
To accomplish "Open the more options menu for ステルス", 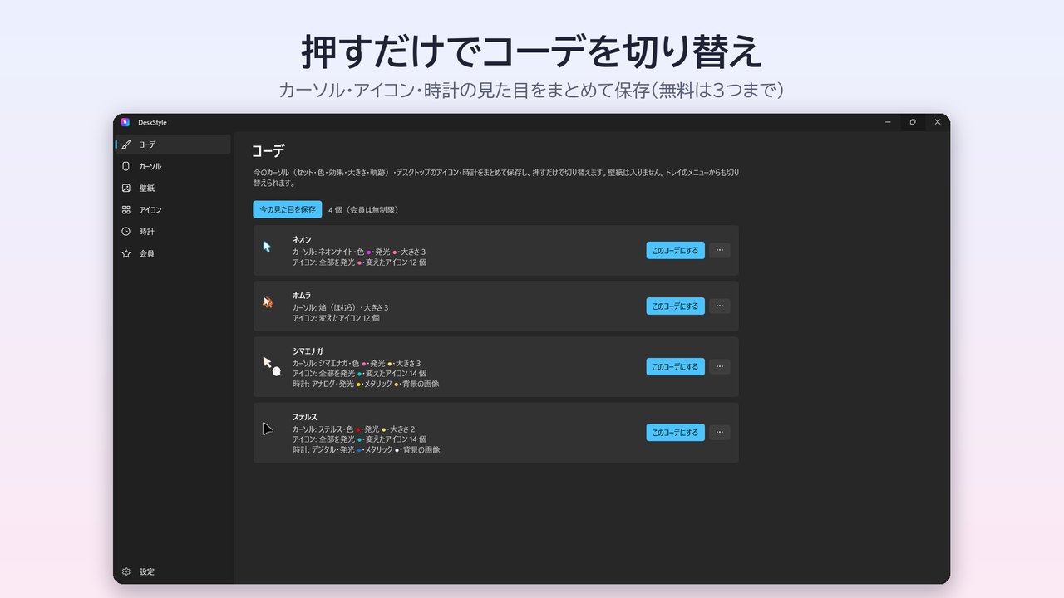I will click(x=720, y=433).
